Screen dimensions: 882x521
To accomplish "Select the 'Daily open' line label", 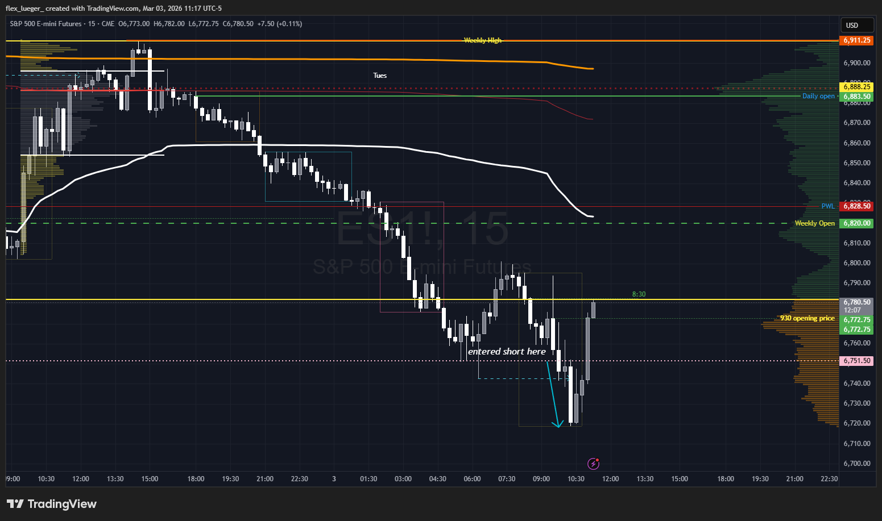I will click(818, 96).
